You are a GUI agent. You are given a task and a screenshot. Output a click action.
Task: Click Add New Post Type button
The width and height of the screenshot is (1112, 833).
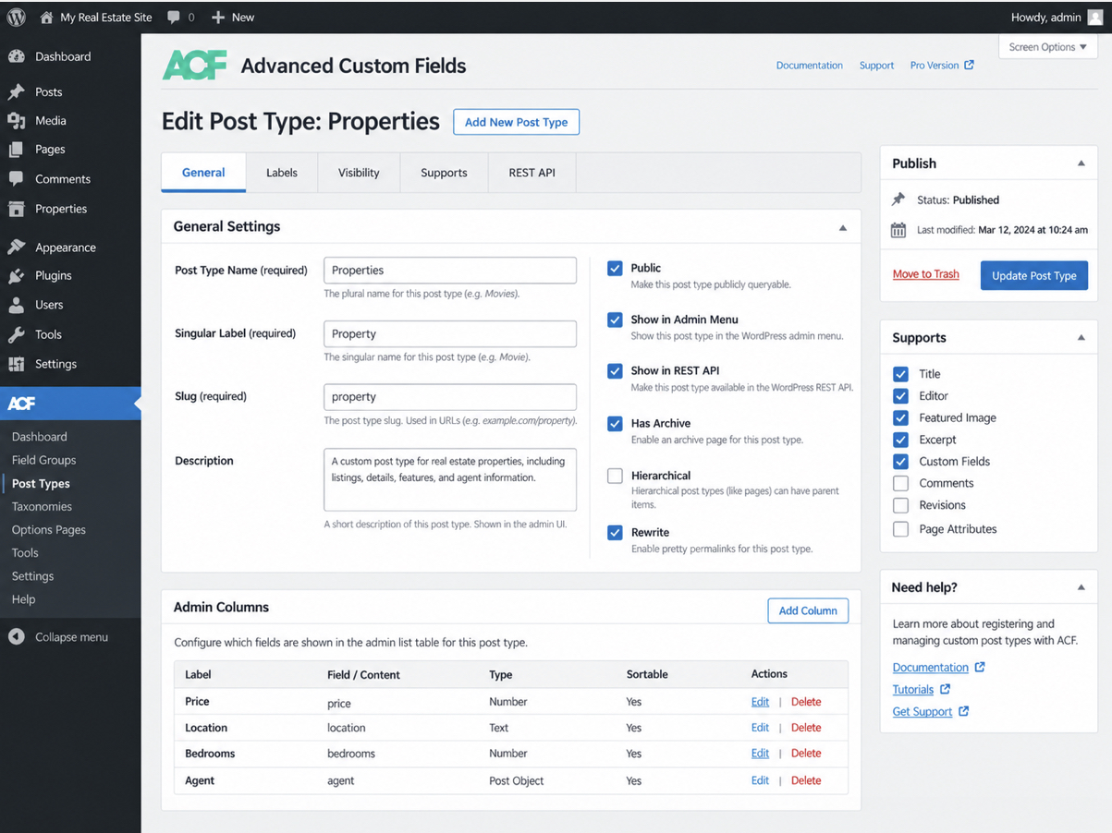coord(516,122)
